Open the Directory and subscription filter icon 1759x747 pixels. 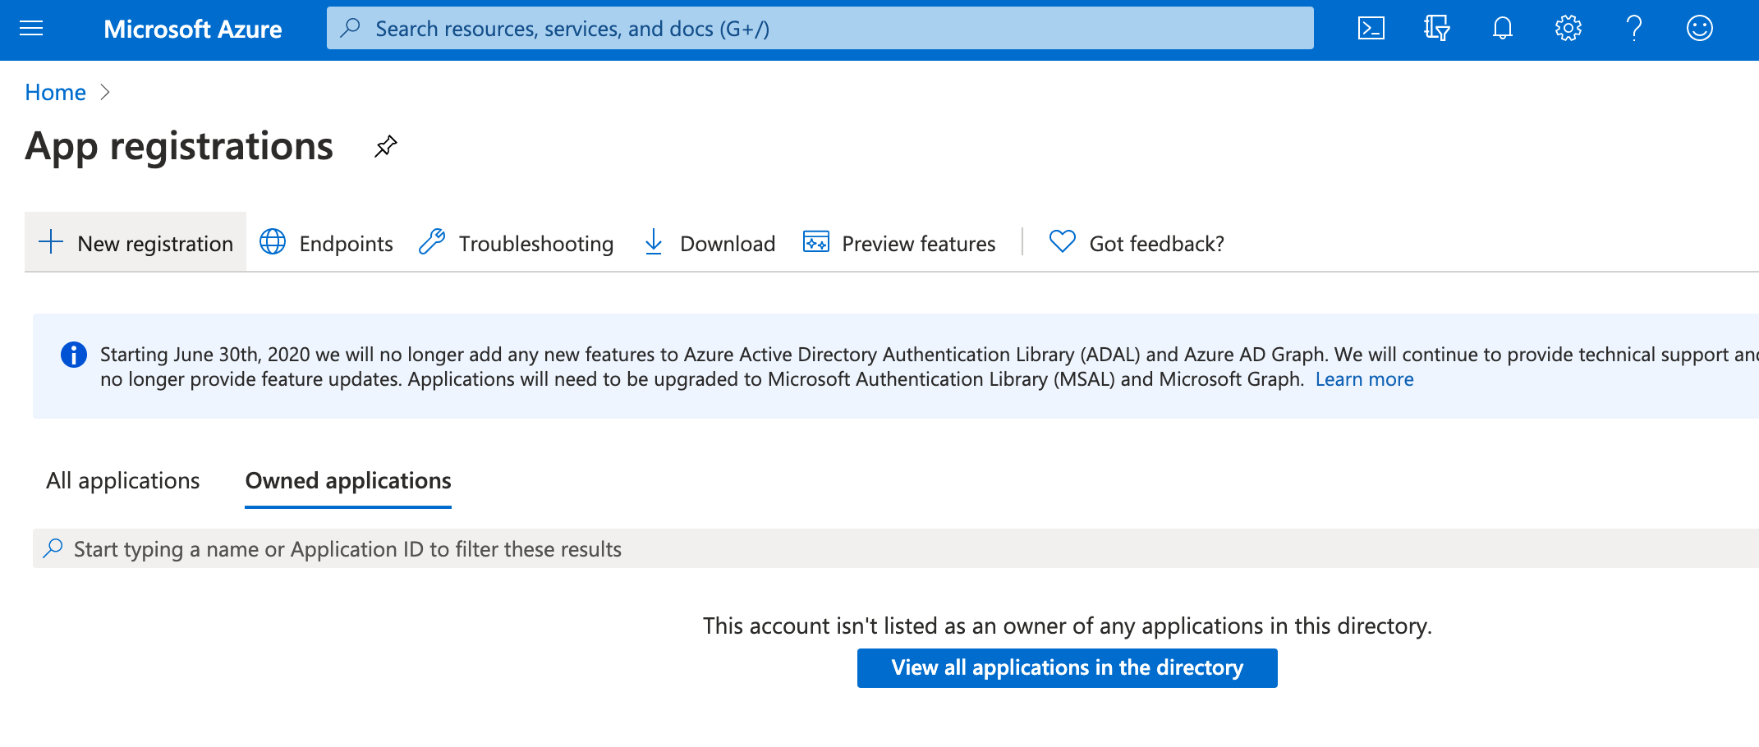(x=1436, y=29)
